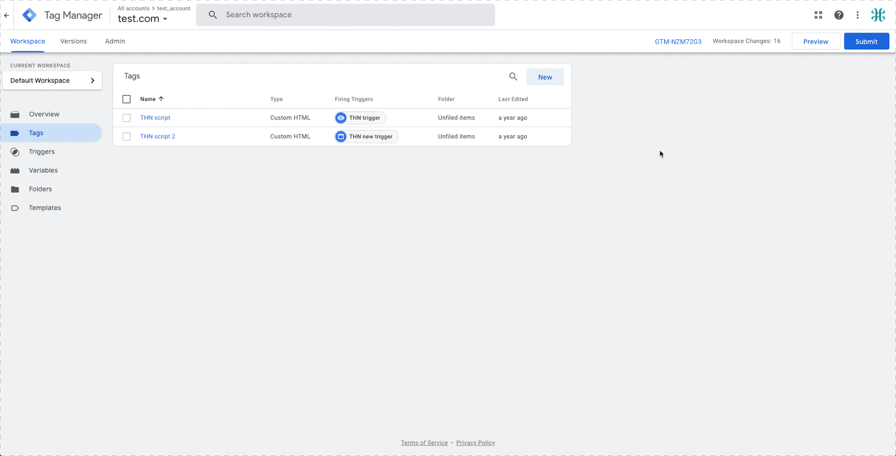Click in the Search workspace field
The width and height of the screenshot is (896, 456).
coord(346,15)
